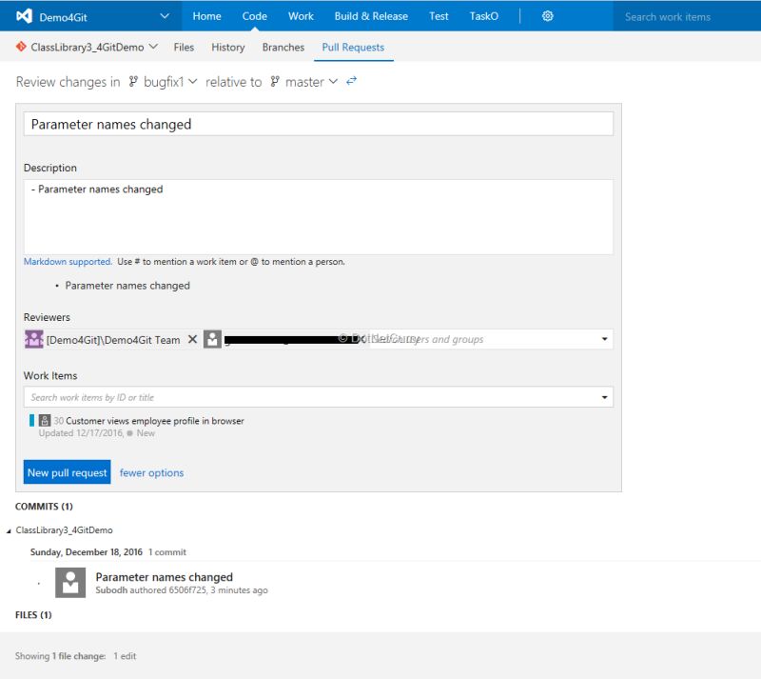The width and height of the screenshot is (761, 679).
Task: Open the master branch dropdown
Action: 333,82
